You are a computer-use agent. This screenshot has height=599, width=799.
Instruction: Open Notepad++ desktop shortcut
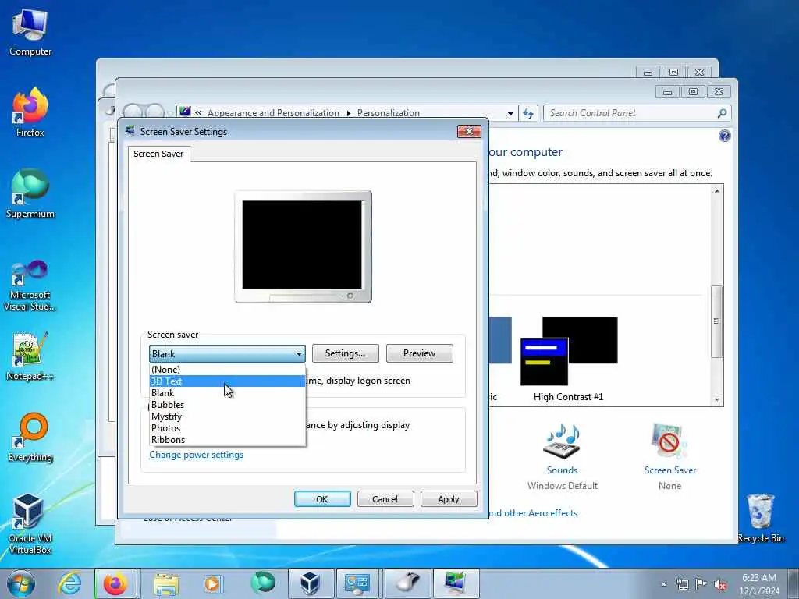point(30,356)
